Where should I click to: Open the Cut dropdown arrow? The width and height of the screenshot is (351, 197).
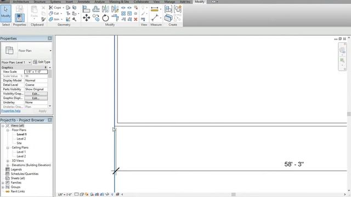click(x=61, y=13)
